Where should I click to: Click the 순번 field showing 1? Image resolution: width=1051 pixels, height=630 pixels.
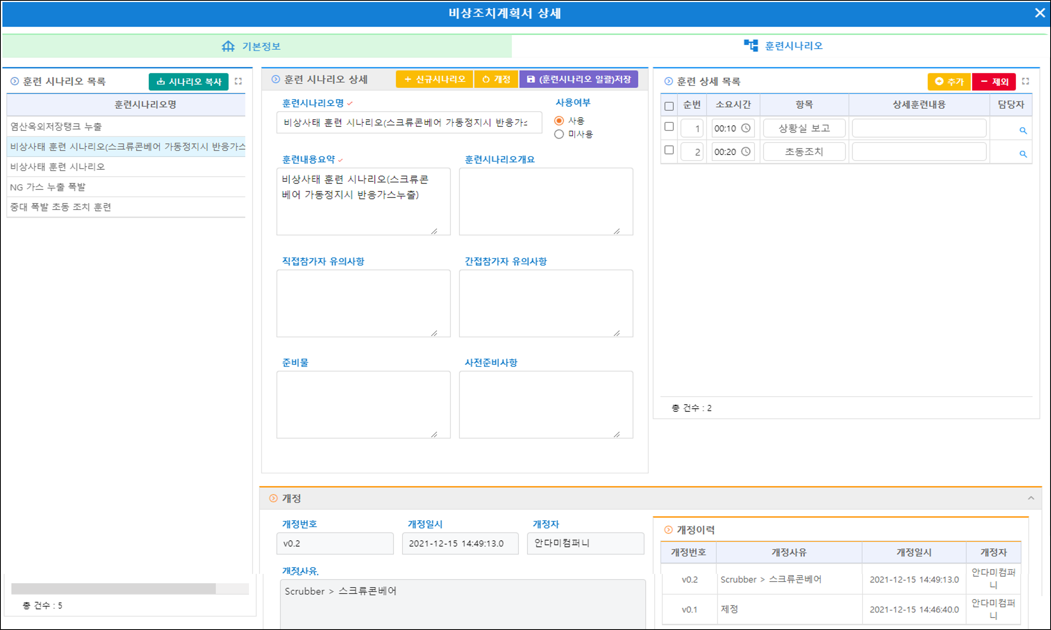tap(692, 128)
